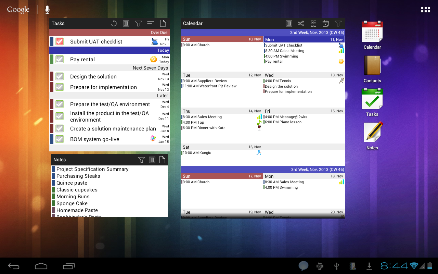Viewport: 438px width, 274px height.
Task: Open the Android all-apps grid drawer
Action: pos(425,10)
